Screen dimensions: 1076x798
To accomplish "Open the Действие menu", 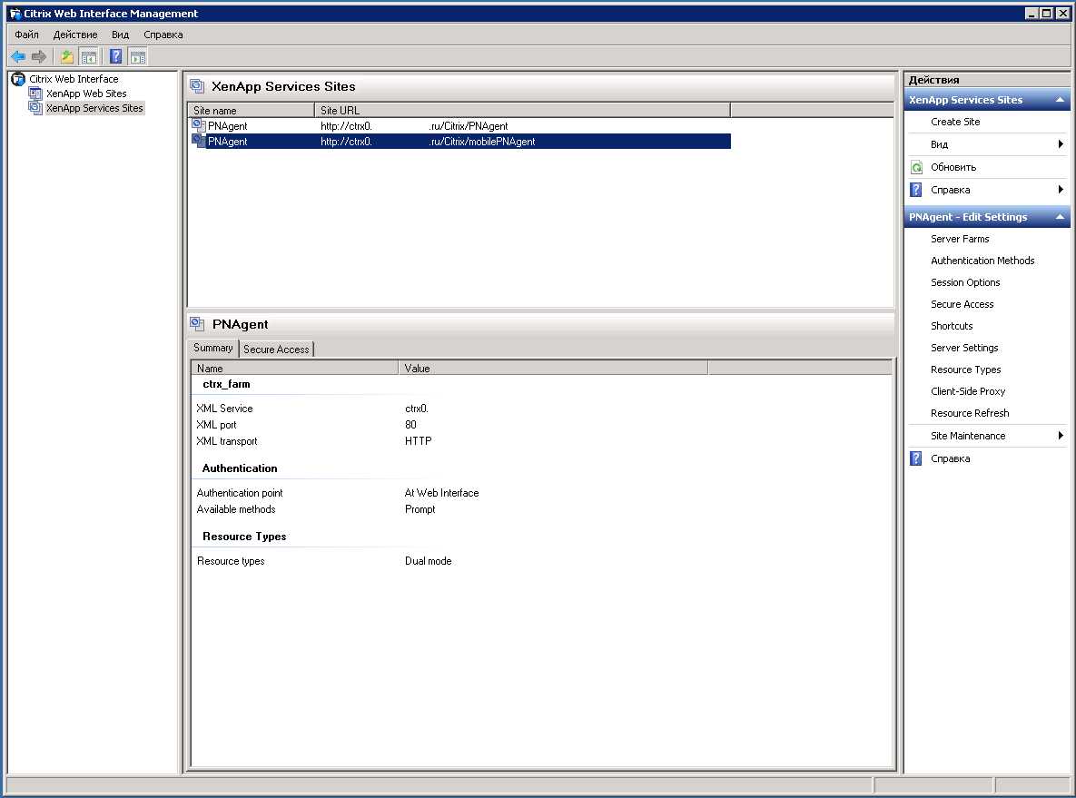I will pyautogui.click(x=75, y=34).
